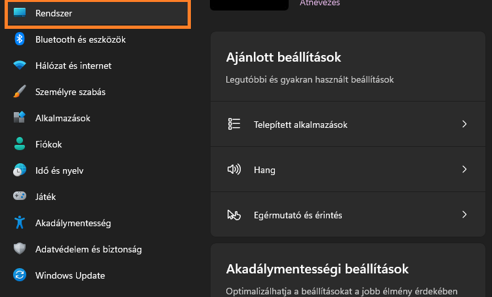This screenshot has height=297, width=492.
Task: Click the Hálózat és internet Wi-Fi icon
Action: click(x=20, y=66)
